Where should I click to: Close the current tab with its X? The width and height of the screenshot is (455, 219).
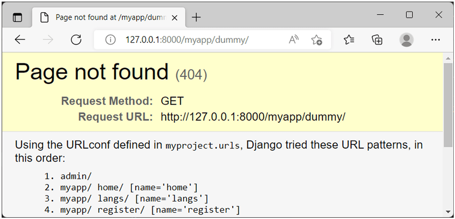[x=175, y=17]
